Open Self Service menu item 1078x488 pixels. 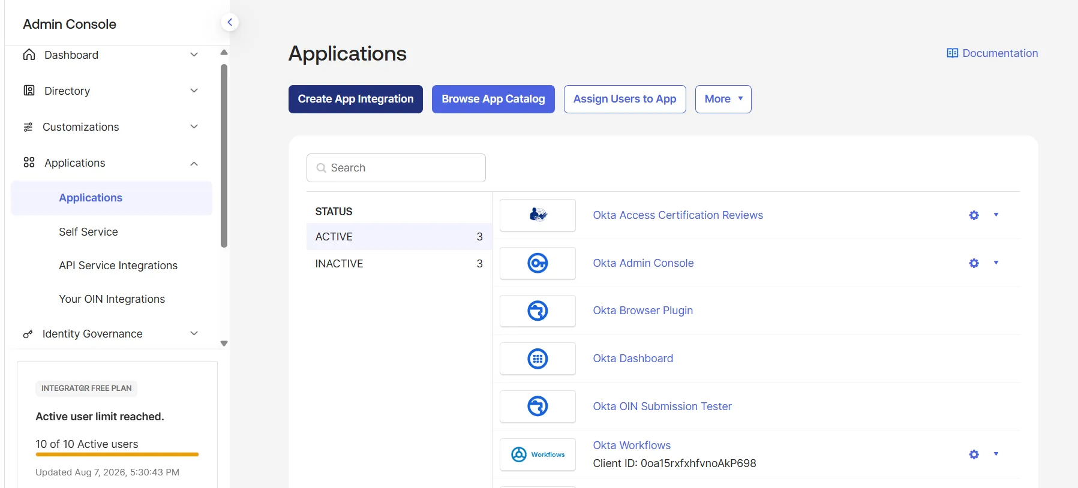pyautogui.click(x=88, y=232)
